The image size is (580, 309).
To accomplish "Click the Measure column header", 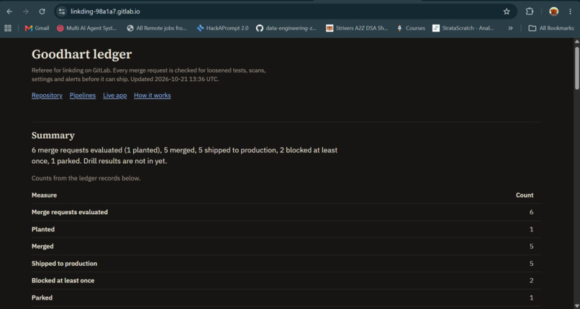I will pyautogui.click(x=44, y=195).
